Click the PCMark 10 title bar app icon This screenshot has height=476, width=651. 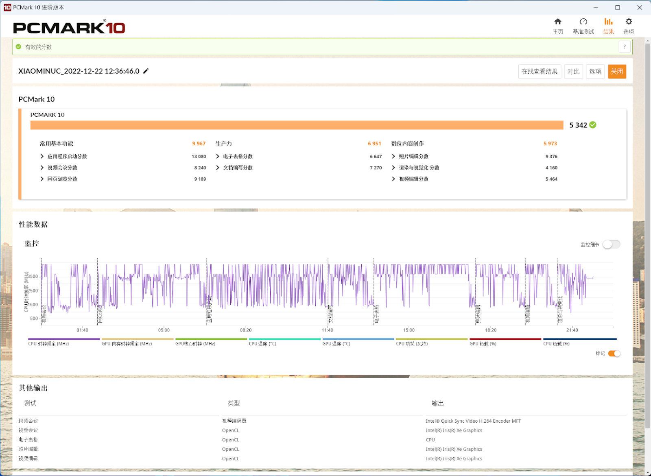tap(7, 7)
